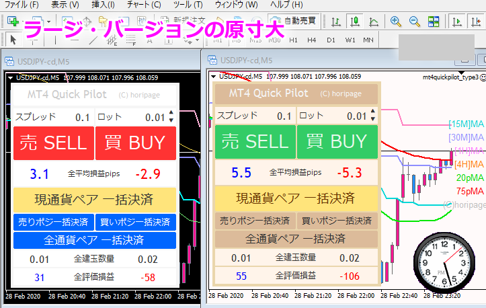Click the 75pMA indicator label
The image size is (486, 308).
[x=470, y=191]
